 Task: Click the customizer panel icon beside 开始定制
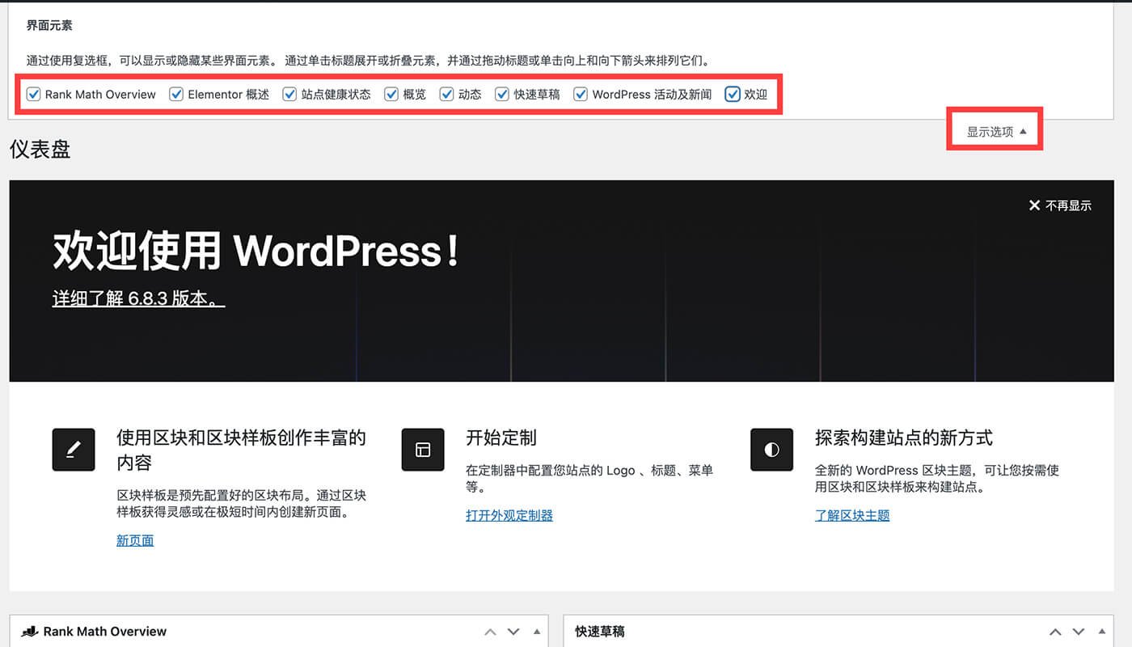click(x=422, y=450)
